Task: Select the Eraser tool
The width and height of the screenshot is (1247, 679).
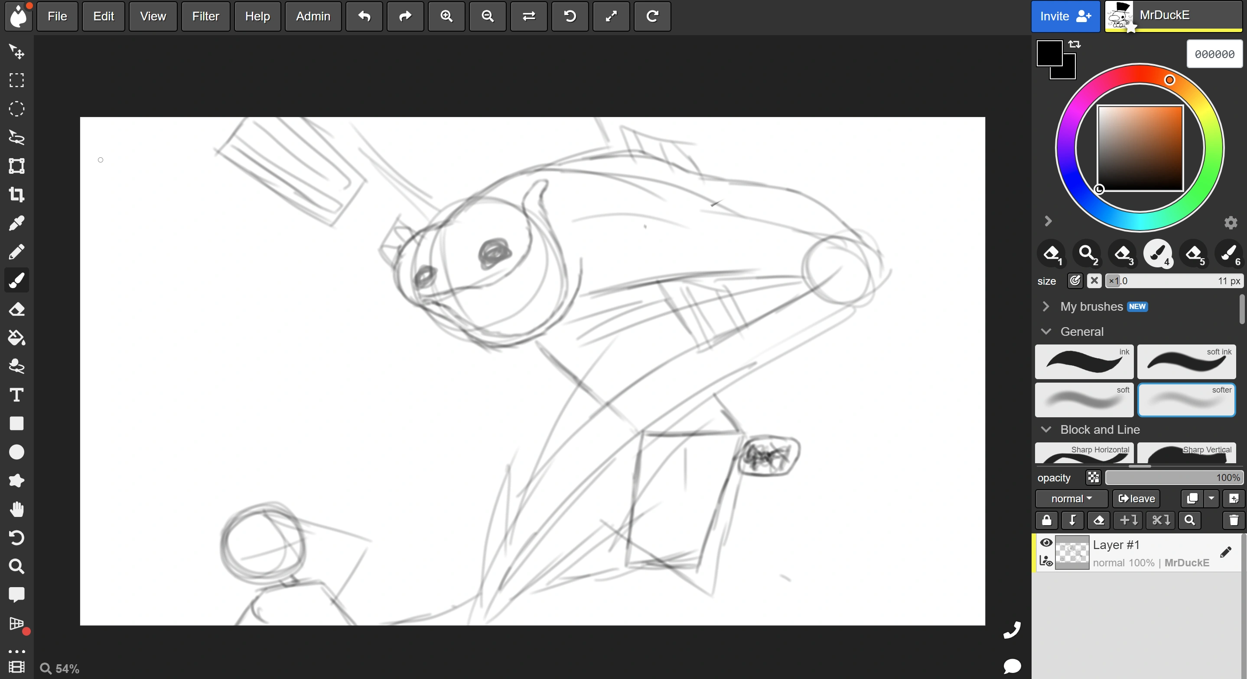Action: coord(17,309)
